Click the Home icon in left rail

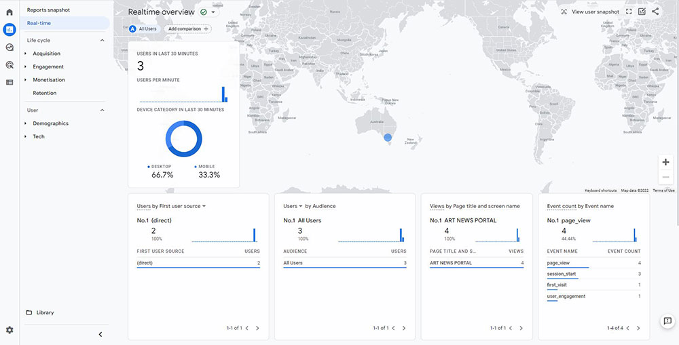pyautogui.click(x=10, y=12)
